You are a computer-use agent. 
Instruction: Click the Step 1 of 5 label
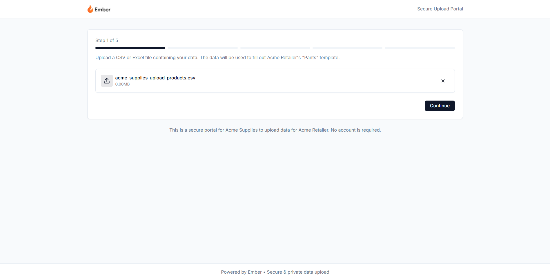coord(107,41)
